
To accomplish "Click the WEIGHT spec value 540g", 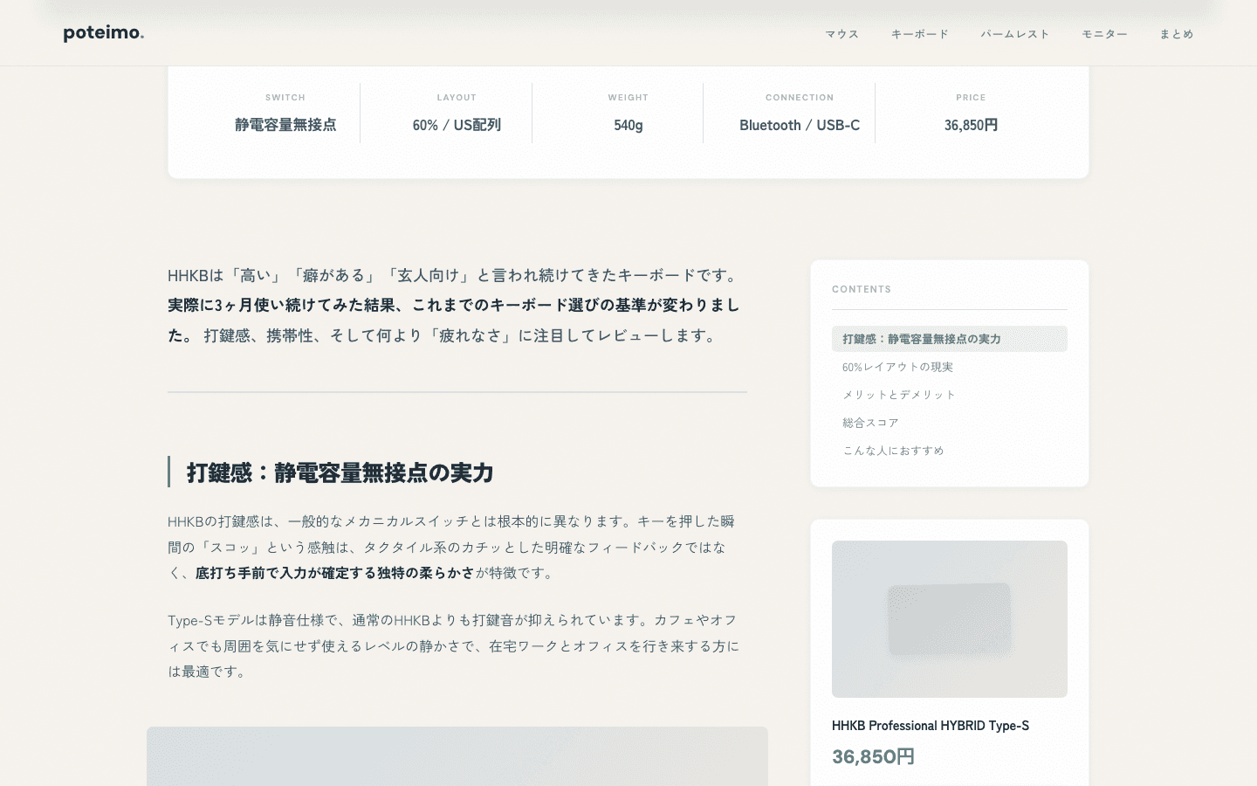I will click(x=628, y=125).
